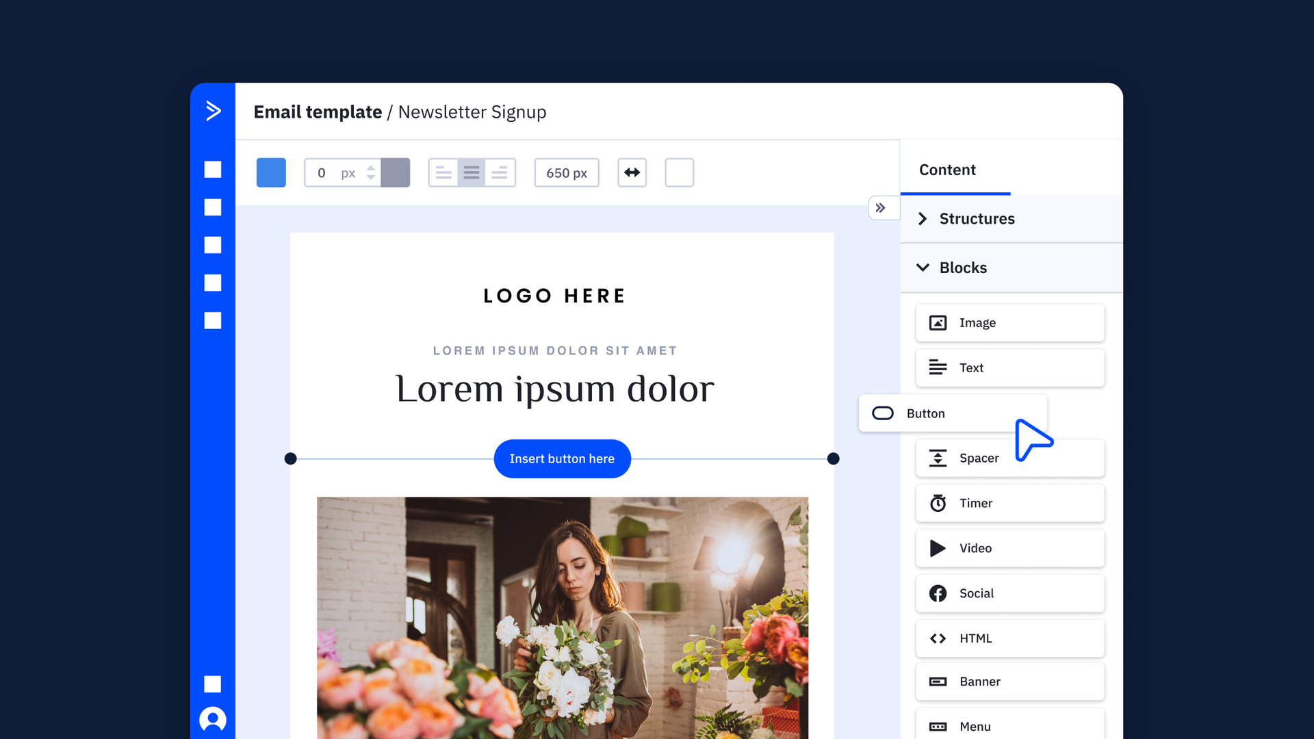This screenshot has height=739, width=1314.
Task: Collapse the side panel with double-chevron icon
Action: (x=881, y=208)
